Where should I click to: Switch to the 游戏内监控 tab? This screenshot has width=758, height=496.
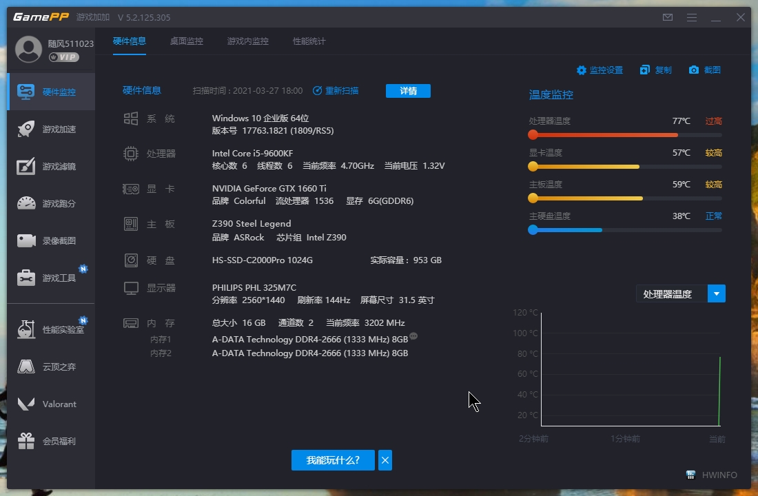click(x=248, y=41)
